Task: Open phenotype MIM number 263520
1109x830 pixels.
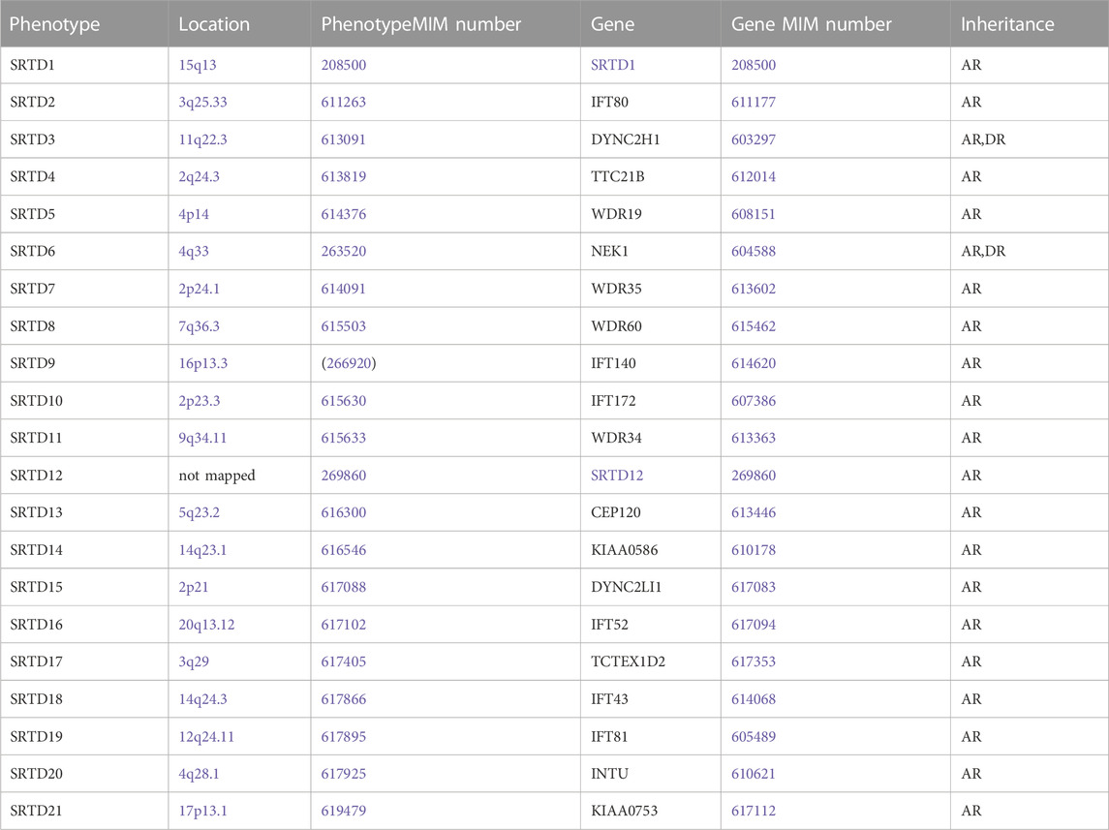Action: pos(344,251)
